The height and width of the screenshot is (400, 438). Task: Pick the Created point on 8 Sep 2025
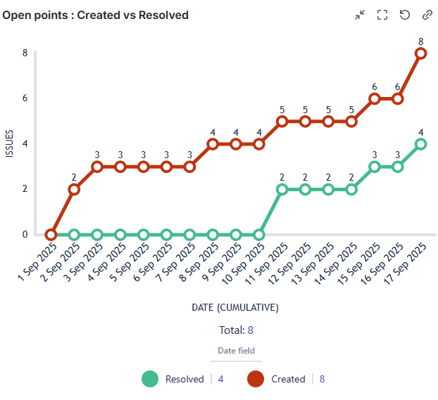pos(213,144)
